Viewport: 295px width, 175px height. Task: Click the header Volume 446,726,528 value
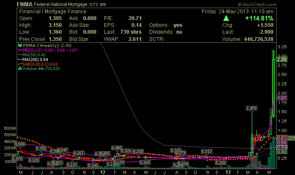point(259,39)
